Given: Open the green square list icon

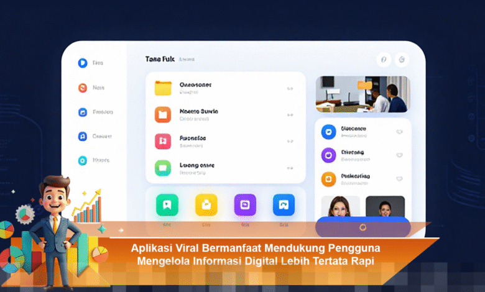Looking at the screenshot, I should (163, 168).
